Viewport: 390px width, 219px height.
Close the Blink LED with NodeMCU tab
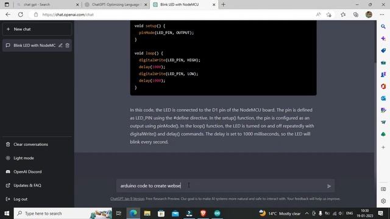[214, 4]
